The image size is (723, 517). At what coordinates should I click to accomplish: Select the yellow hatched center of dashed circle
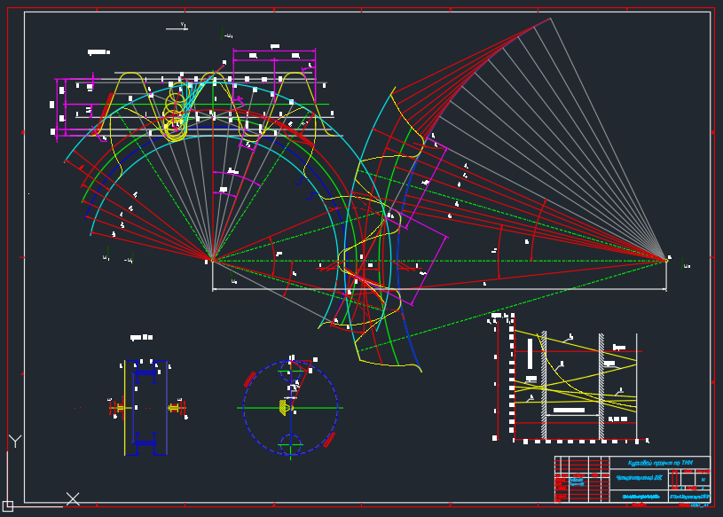click(x=284, y=407)
